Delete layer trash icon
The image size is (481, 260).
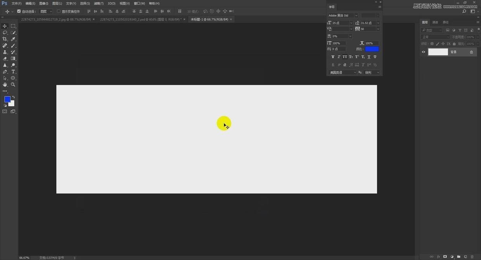pyautogui.click(x=472, y=257)
